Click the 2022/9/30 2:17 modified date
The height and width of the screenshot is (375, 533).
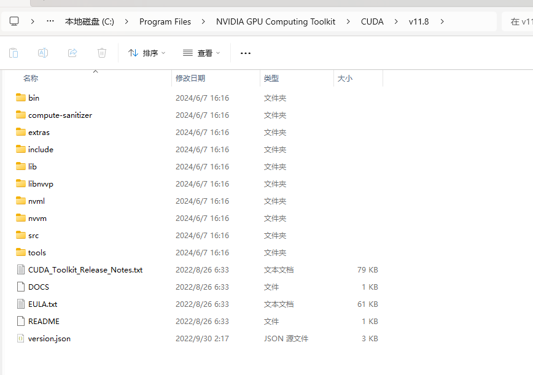pos(202,339)
